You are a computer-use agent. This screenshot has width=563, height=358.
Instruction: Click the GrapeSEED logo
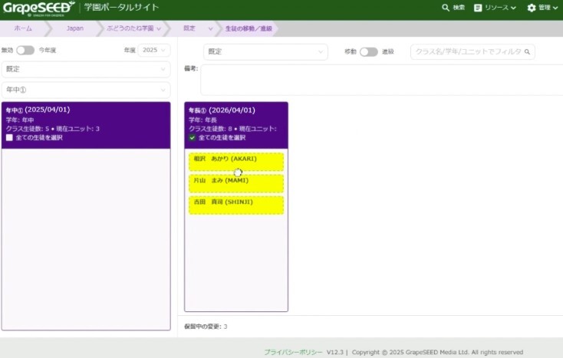tap(39, 8)
